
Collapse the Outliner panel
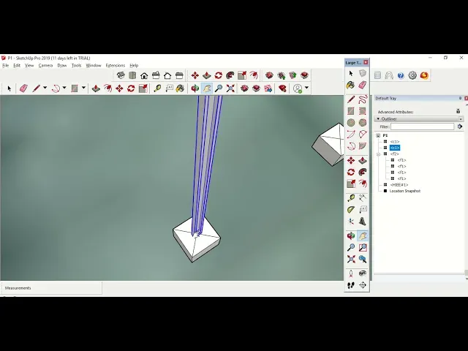pyautogui.click(x=378, y=118)
